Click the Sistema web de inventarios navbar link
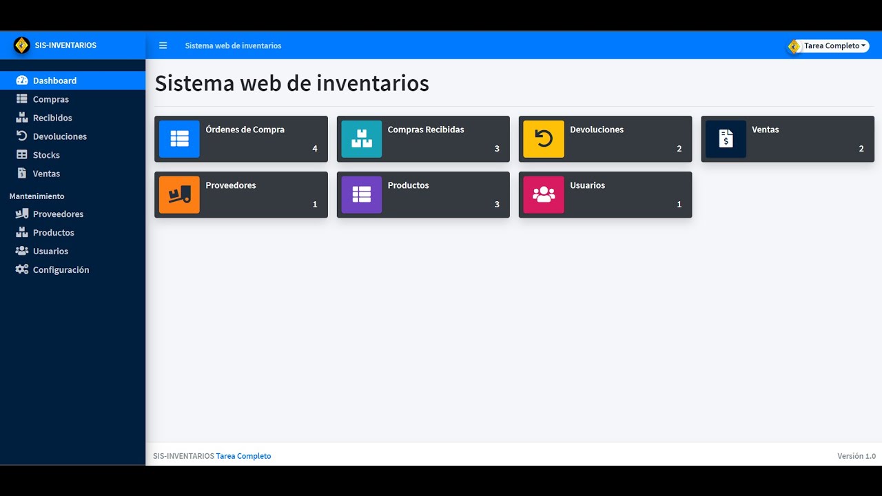Viewport: 882px width, 496px height. click(233, 46)
